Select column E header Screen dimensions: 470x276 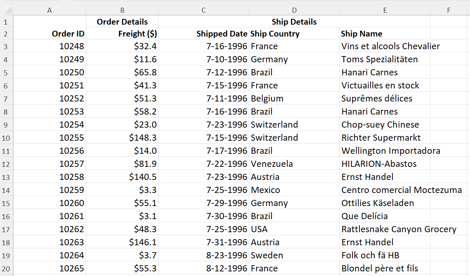tap(385, 10)
